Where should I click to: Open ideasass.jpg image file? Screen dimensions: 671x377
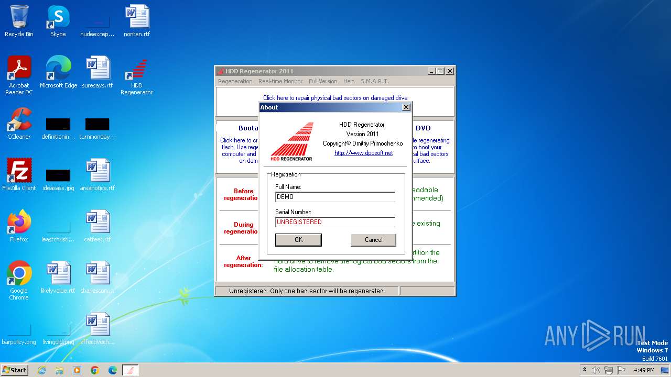point(58,180)
